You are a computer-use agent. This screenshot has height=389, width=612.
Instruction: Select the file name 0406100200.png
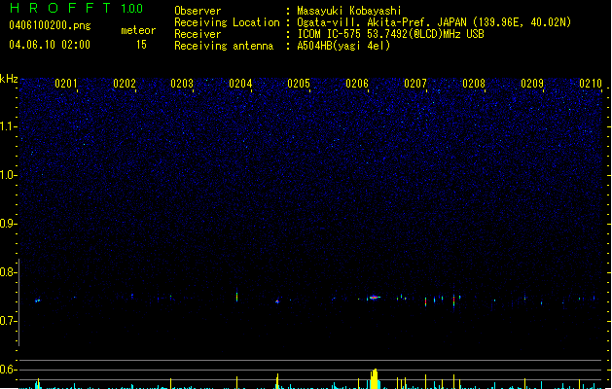click(x=50, y=25)
